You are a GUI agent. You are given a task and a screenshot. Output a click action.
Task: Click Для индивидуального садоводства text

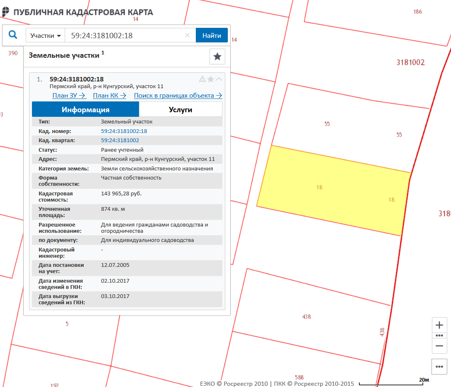click(x=147, y=240)
